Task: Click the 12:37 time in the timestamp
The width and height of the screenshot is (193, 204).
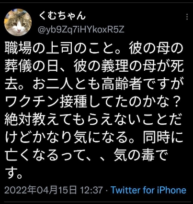Action: tap(91, 190)
